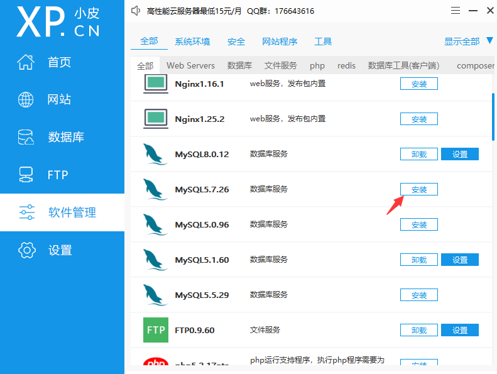
Task: Click the MySQL8.0.12 name text
Action: coord(202,155)
